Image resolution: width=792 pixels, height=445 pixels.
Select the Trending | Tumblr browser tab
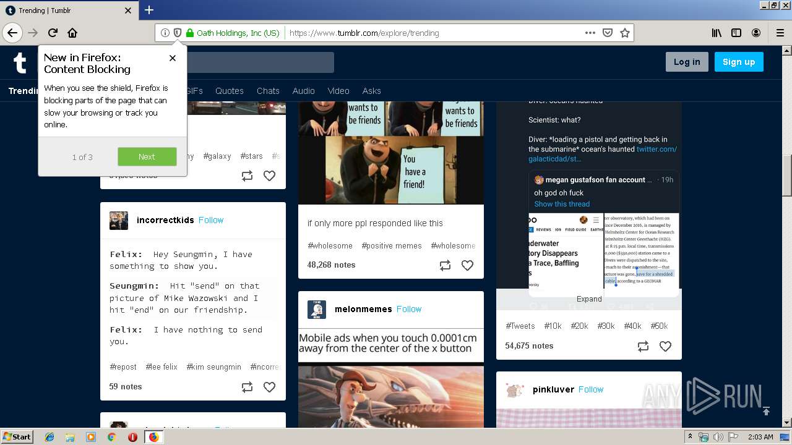pyautogui.click(x=68, y=11)
